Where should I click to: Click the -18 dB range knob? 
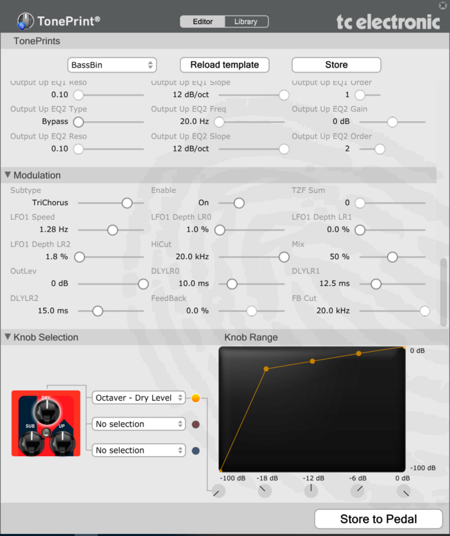pos(265,491)
